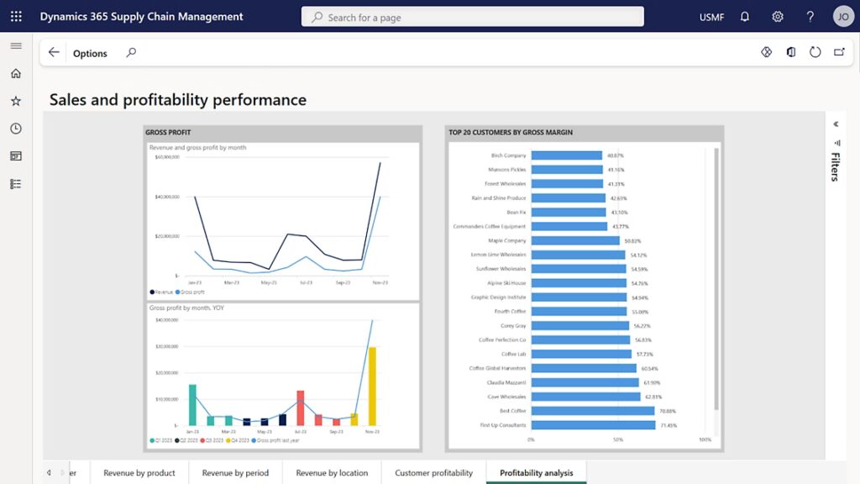
Task: Open the Options menu
Action: click(x=90, y=53)
